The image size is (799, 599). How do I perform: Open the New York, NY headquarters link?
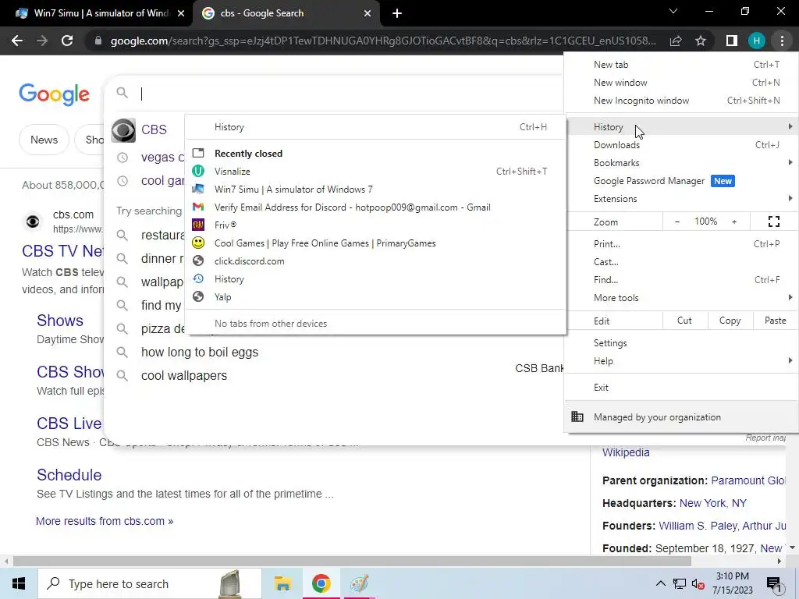[x=713, y=503]
